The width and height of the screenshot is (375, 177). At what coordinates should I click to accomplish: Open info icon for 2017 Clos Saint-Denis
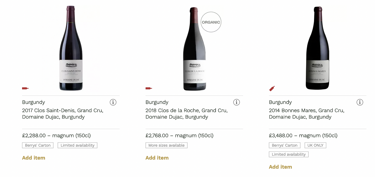[113, 102]
